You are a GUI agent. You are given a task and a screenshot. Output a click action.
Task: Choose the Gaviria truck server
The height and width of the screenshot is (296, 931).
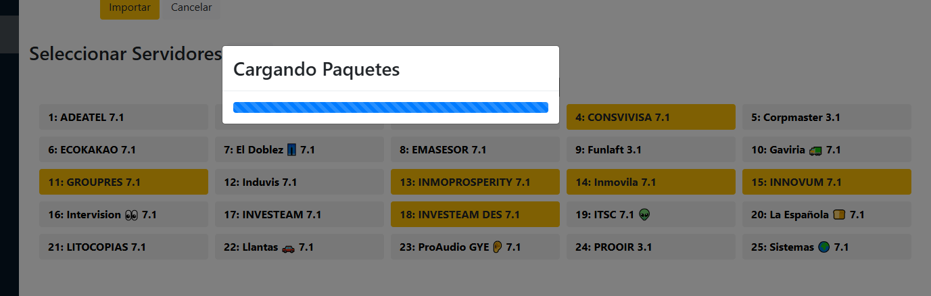click(826, 149)
